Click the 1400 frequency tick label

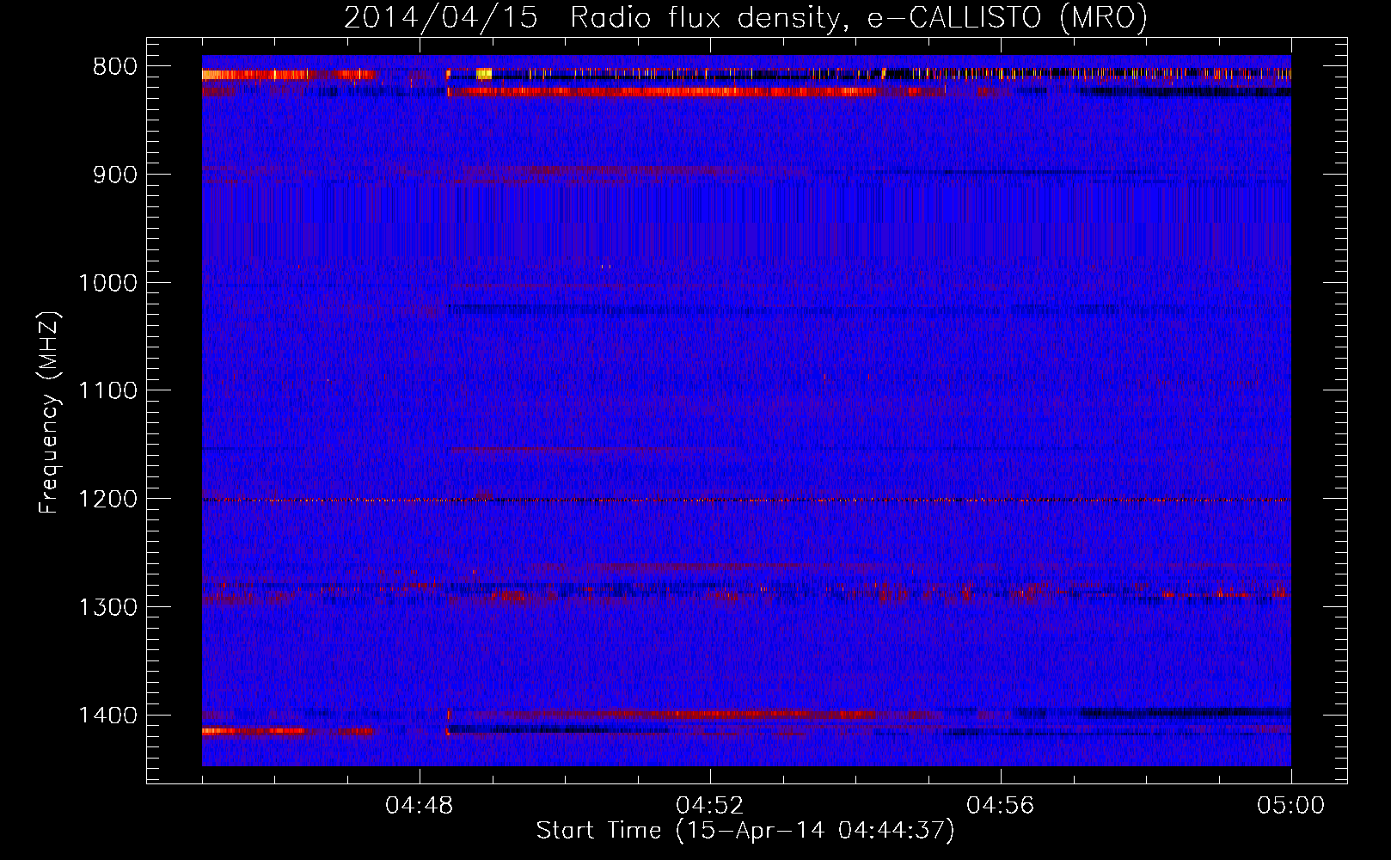107,716
